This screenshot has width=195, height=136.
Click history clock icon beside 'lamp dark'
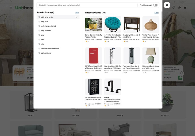click(39, 22)
